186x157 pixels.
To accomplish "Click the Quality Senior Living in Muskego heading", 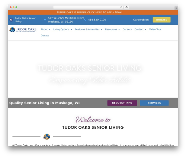I will (44, 103).
